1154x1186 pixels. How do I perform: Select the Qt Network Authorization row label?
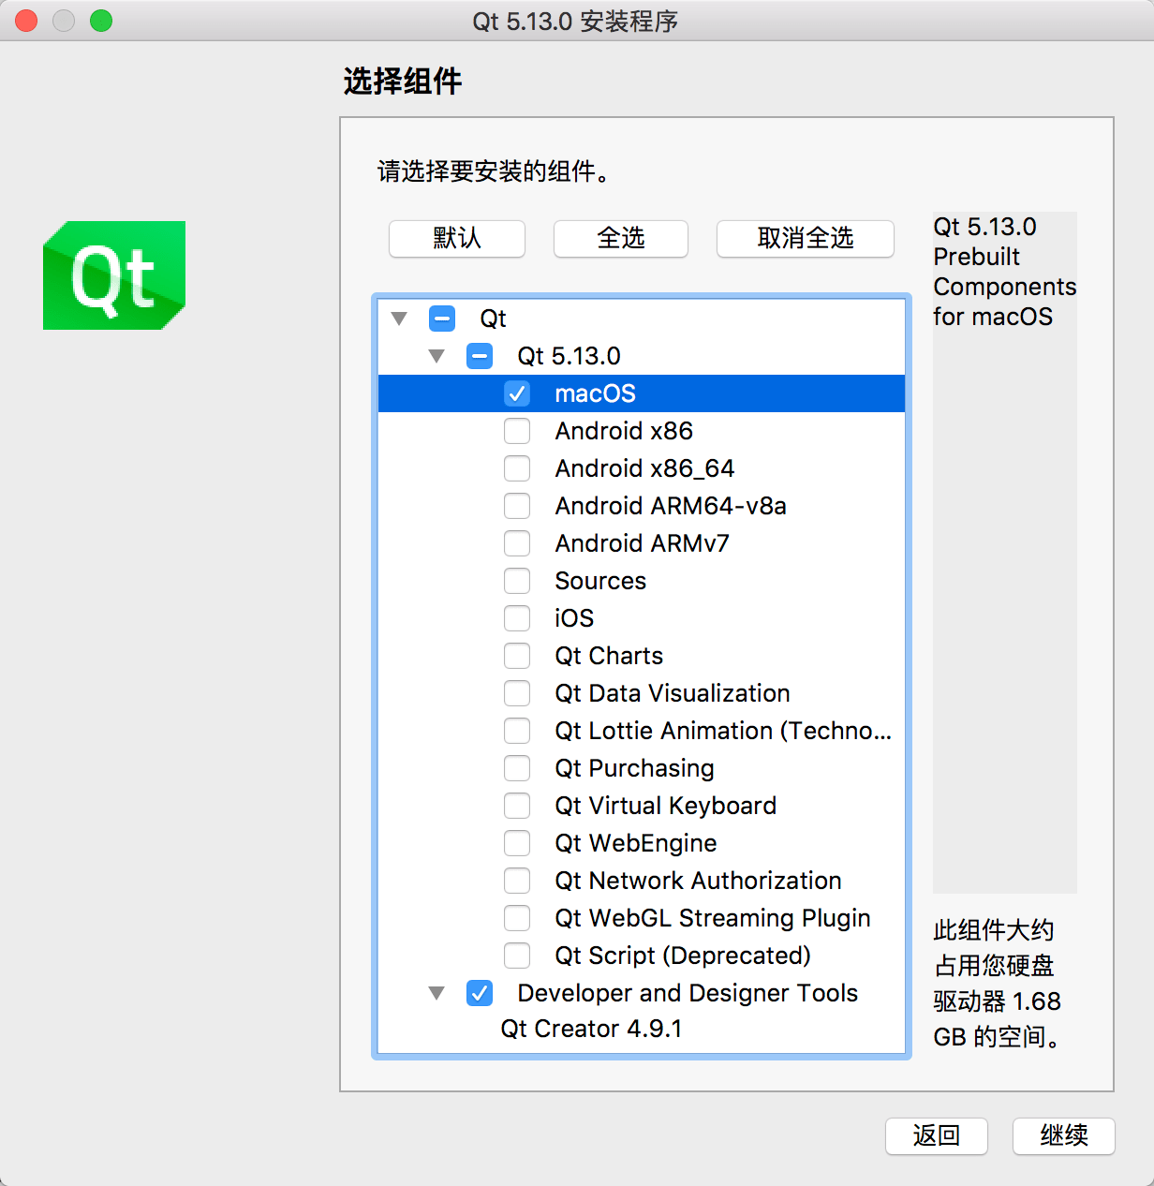[x=698, y=881]
